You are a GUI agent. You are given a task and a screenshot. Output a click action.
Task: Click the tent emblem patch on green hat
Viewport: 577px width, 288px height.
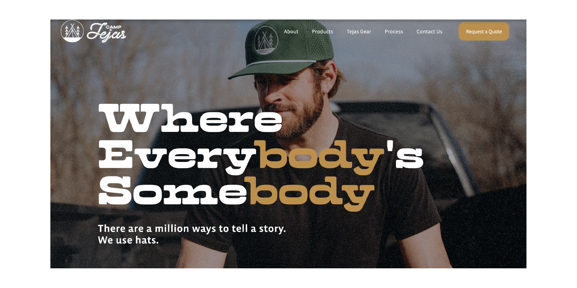[266, 40]
